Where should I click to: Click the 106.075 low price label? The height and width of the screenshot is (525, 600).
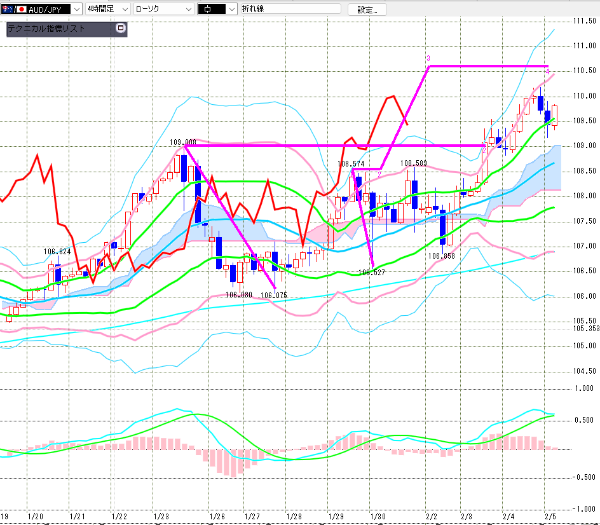pos(273,295)
